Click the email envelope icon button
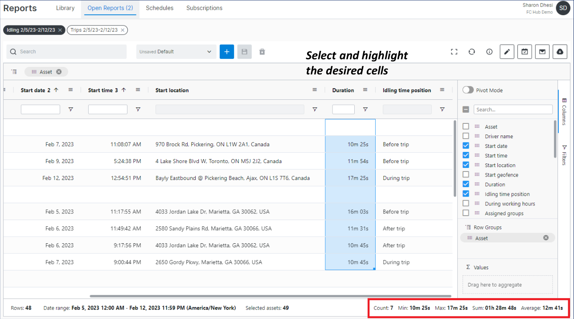The height and width of the screenshot is (319, 574). (542, 52)
